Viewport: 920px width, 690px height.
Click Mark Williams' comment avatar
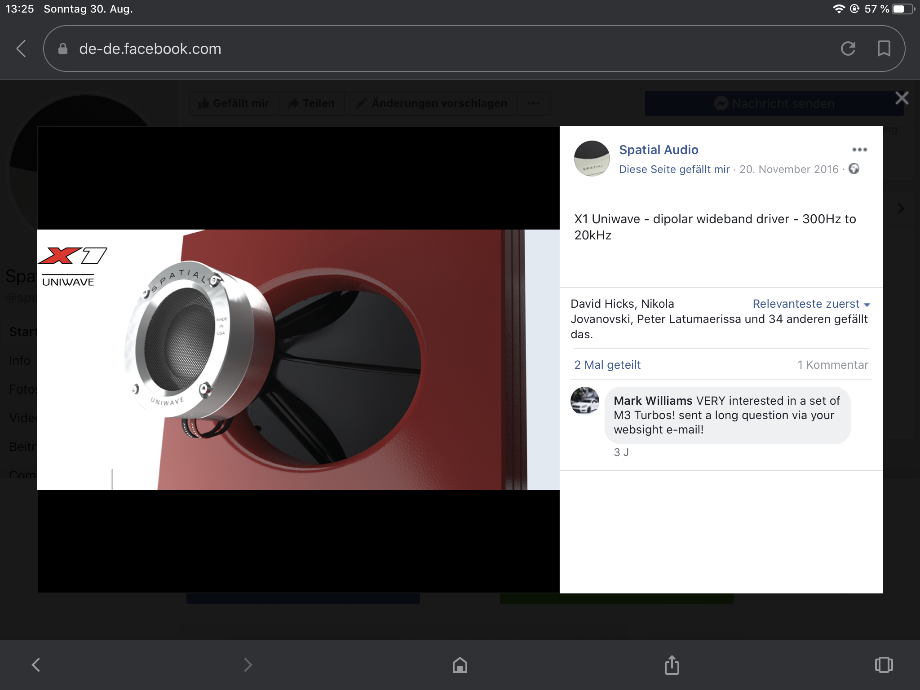[x=585, y=401]
